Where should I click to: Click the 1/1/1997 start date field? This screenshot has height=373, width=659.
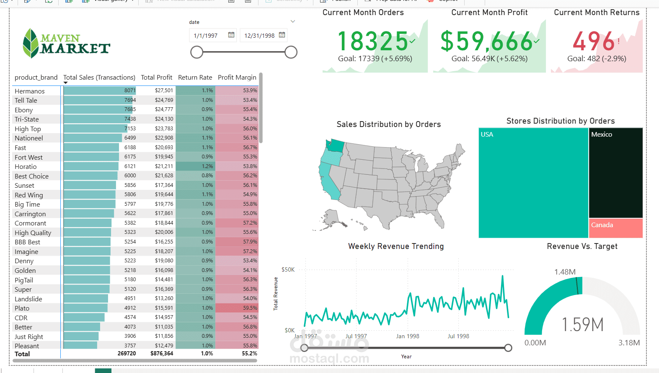click(x=213, y=35)
